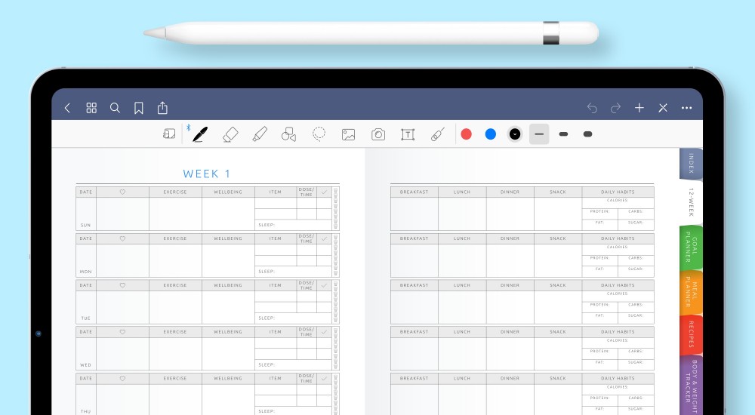Open the camera tool
This screenshot has width=755, height=415.
[x=378, y=134]
